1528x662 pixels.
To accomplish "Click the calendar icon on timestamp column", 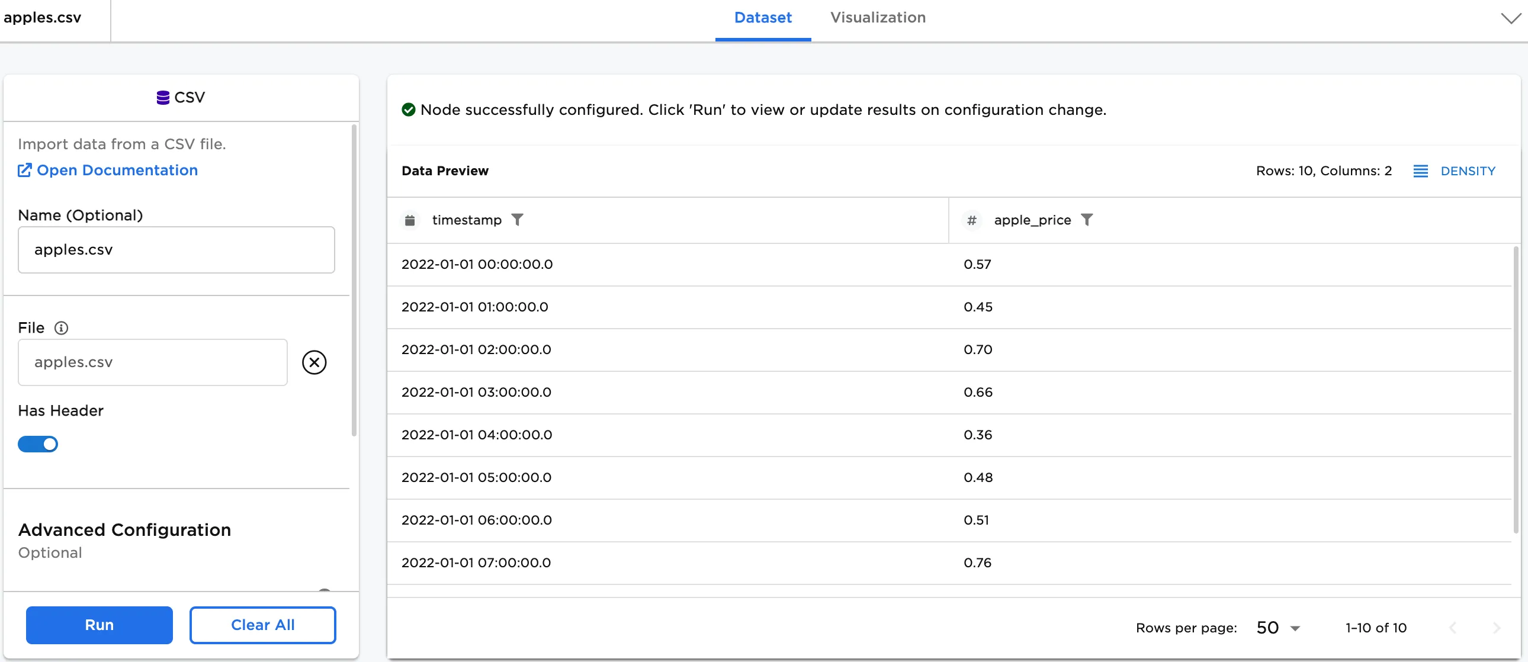I will 410,220.
